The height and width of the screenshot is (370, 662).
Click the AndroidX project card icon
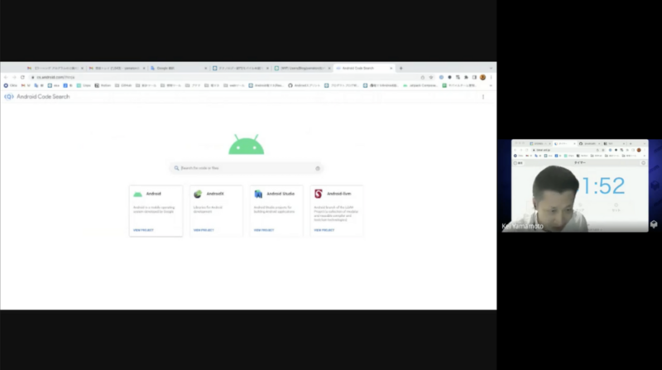198,194
